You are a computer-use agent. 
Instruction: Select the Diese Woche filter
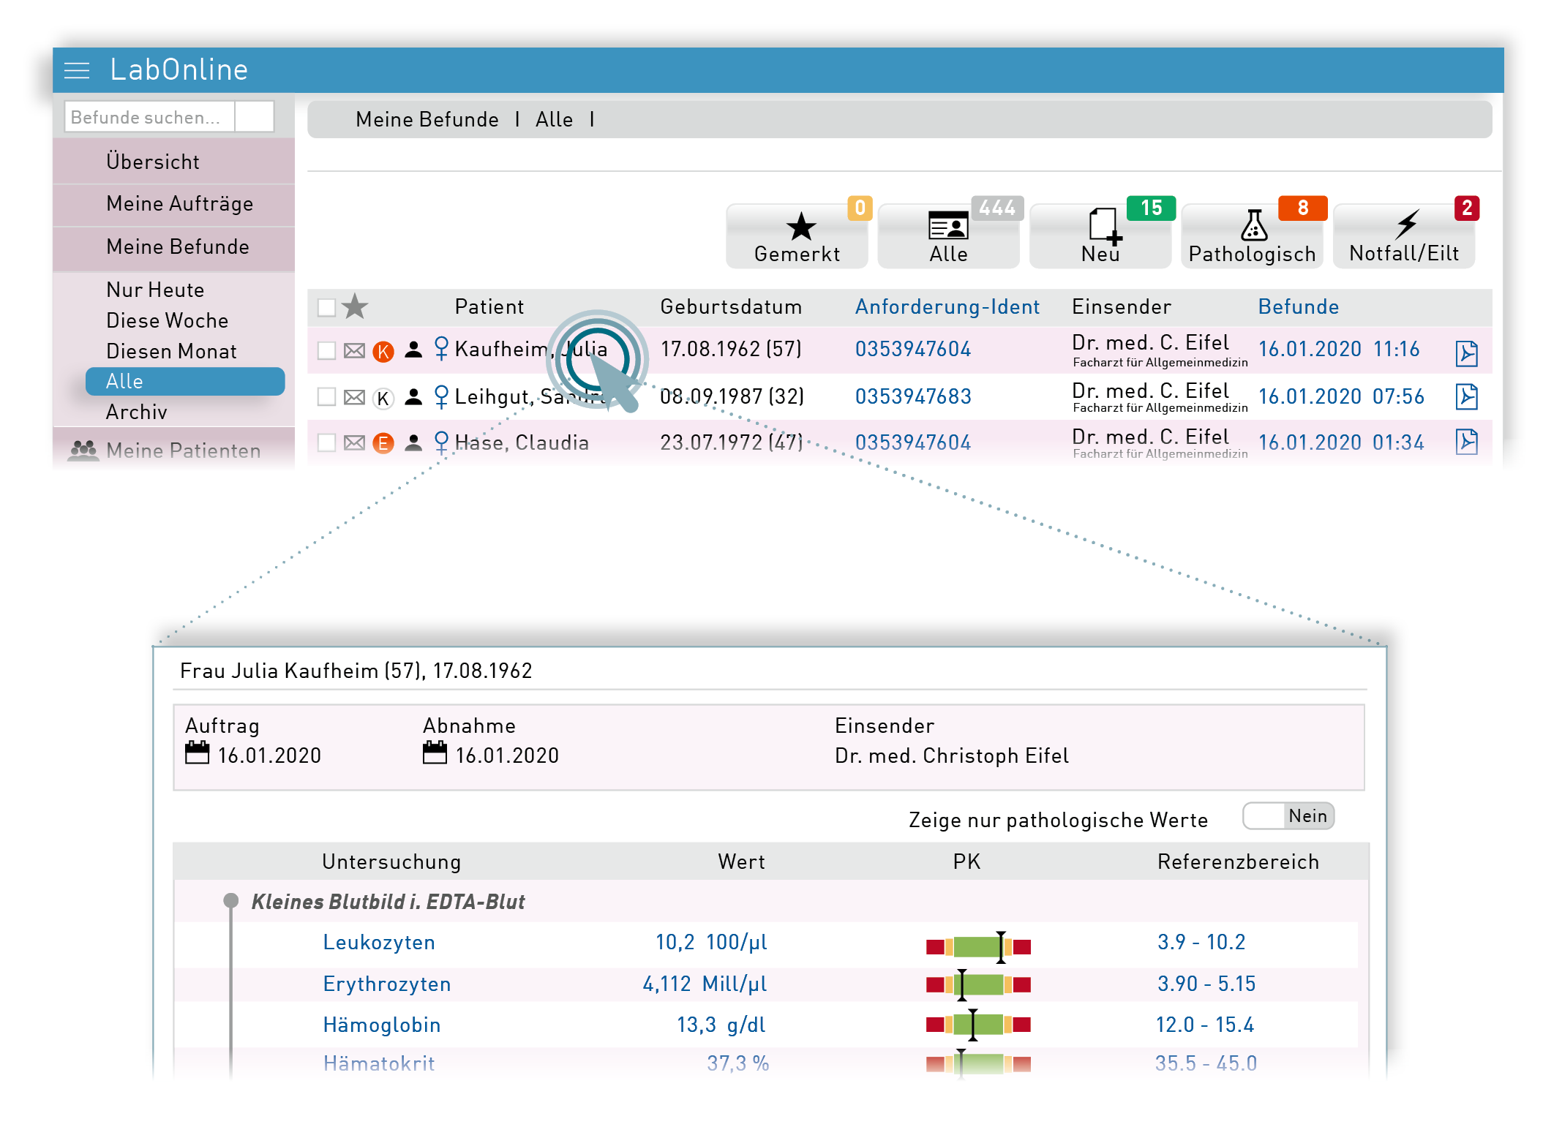point(167,320)
